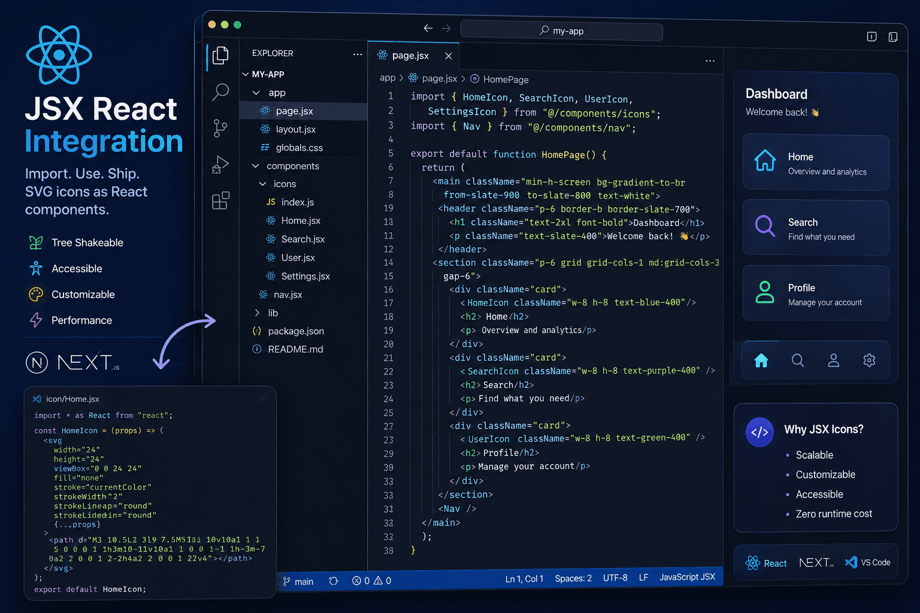Click app in the breadcrumb
The image size is (920, 613).
(388, 78)
